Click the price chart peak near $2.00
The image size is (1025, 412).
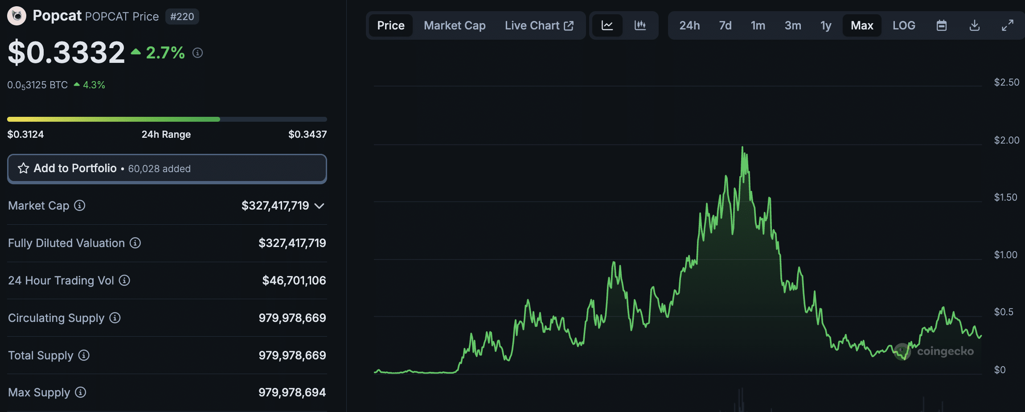742,148
